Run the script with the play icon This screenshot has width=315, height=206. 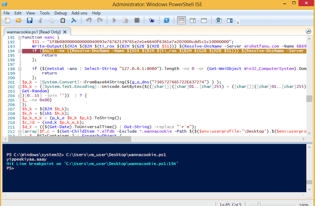pyautogui.click(x=114, y=20)
